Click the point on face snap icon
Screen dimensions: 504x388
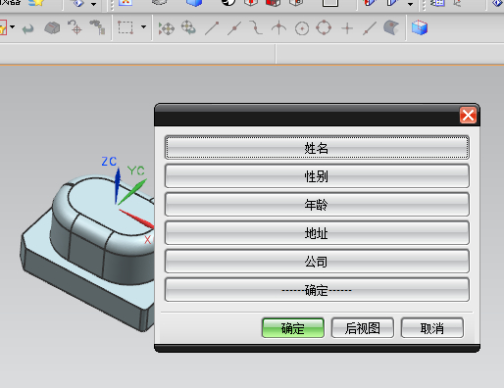[x=391, y=27]
